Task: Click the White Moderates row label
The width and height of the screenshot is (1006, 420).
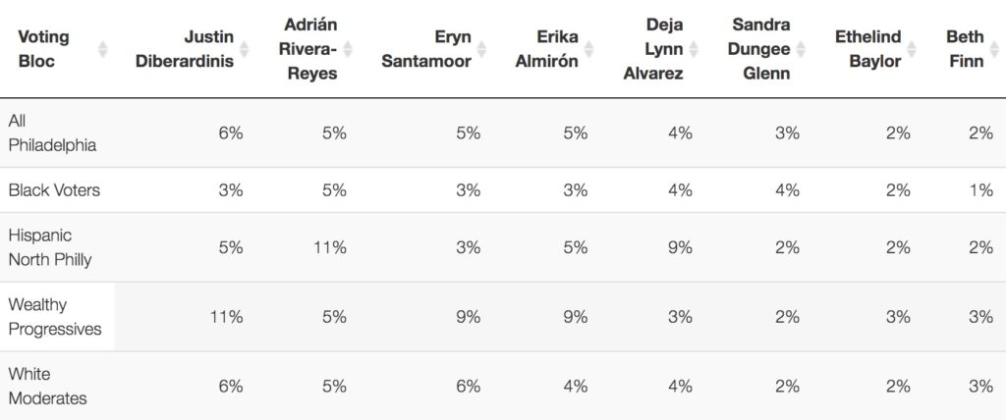Action: (x=48, y=386)
